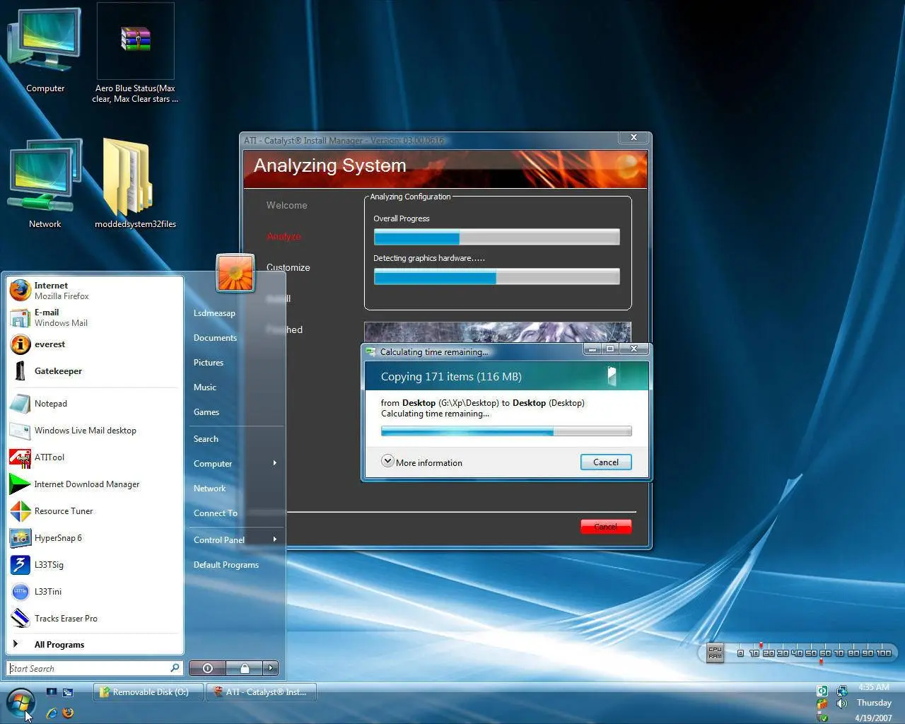Open Network from the Start menu right pane
This screenshot has height=724, width=905.
(236, 489)
